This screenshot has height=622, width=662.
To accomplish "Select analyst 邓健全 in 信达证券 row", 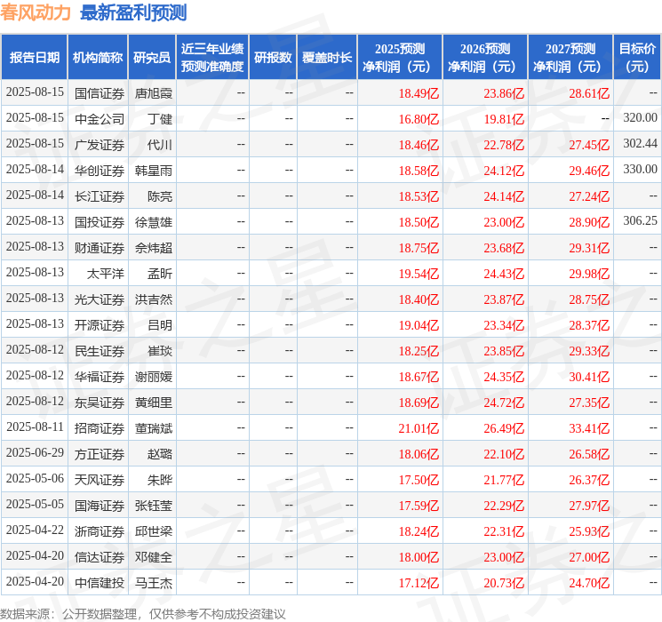I will pos(154,557).
